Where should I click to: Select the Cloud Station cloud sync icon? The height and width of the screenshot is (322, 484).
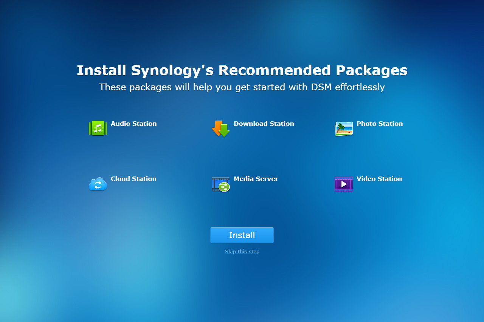(x=98, y=184)
